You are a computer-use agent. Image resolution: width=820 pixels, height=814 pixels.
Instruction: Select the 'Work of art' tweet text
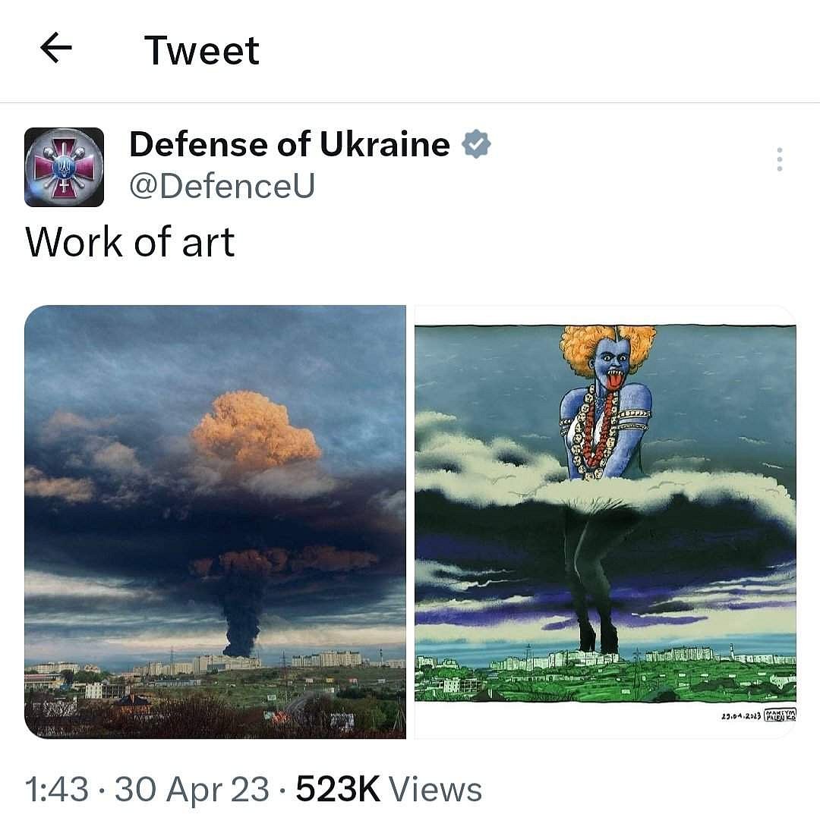(x=130, y=242)
